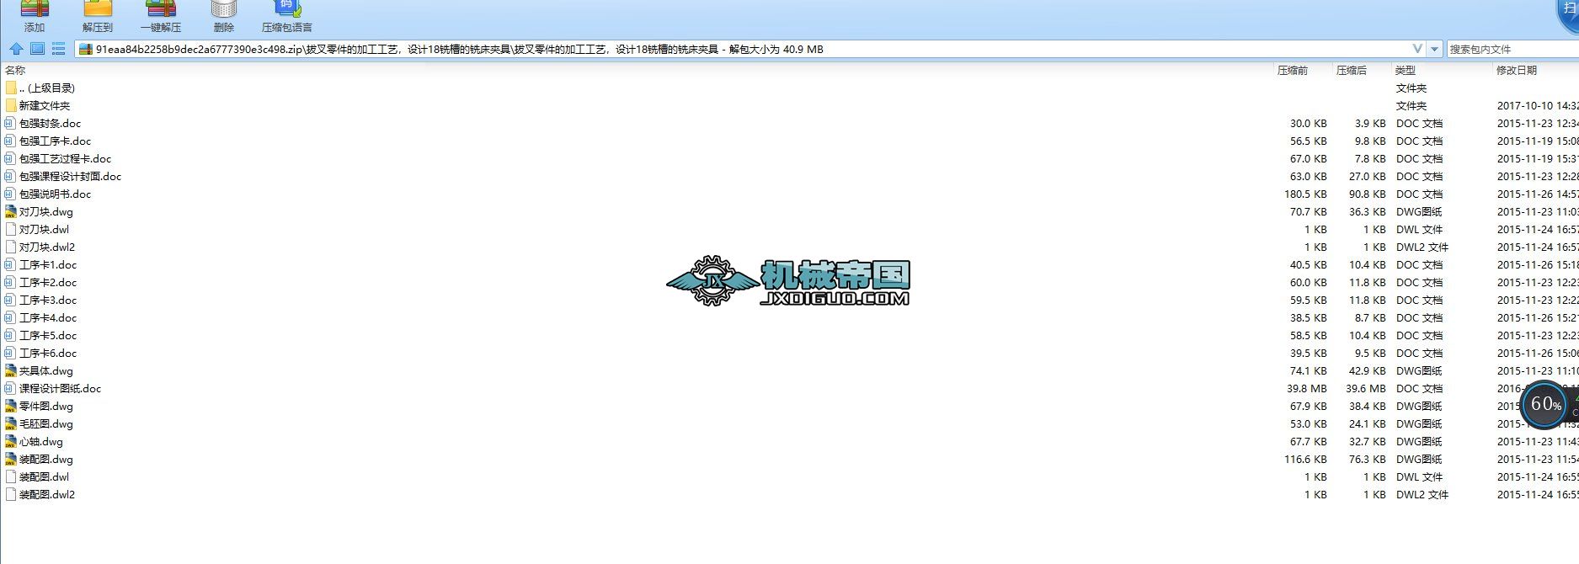Click the 一键解压 one-click extract icon
Image resolution: width=1579 pixels, height=564 pixels.
click(160, 9)
